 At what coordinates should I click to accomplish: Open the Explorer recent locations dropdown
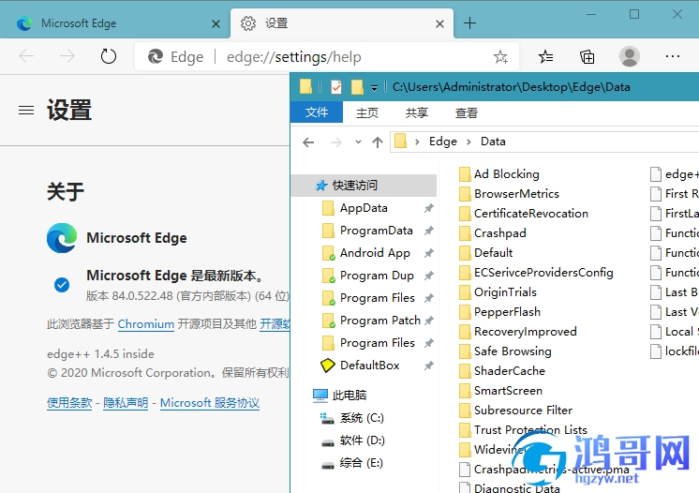click(358, 142)
